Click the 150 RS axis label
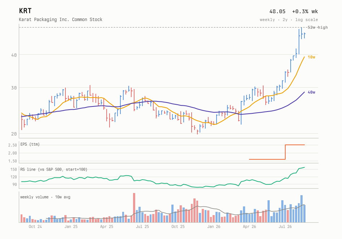Viewport: 342px width, 239px height. pyautogui.click(x=13, y=169)
